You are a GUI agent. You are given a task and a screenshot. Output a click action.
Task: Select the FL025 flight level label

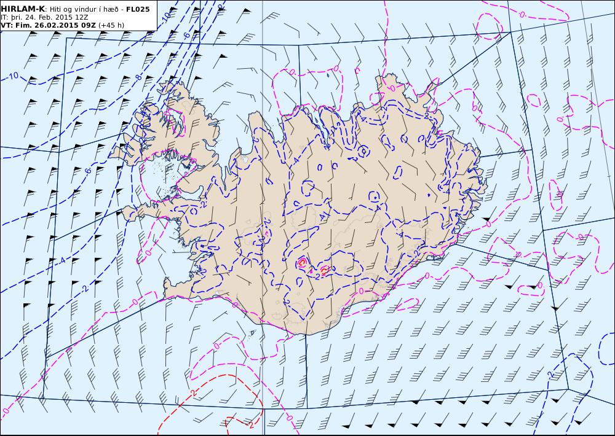coord(138,9)
